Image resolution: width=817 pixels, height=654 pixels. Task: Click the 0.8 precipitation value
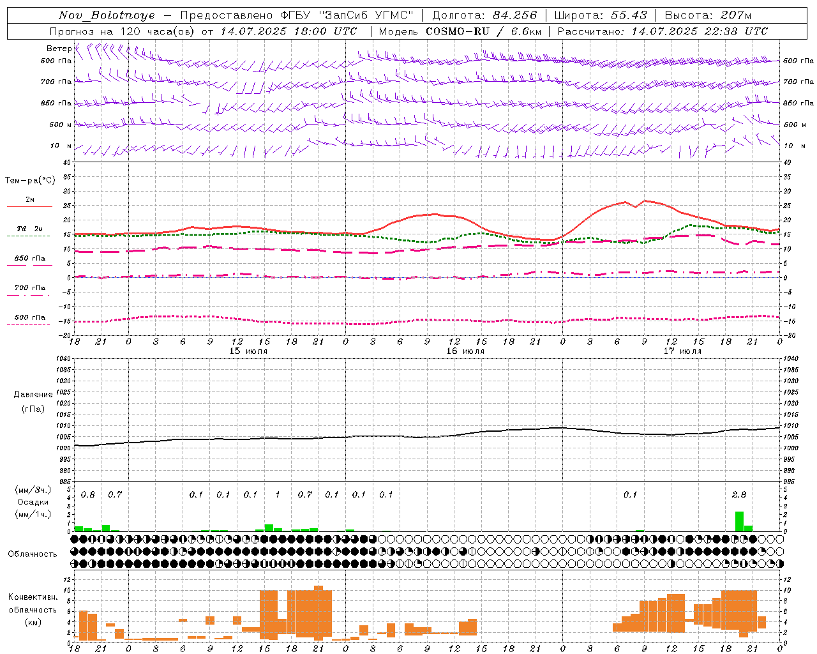pos(88,494)
